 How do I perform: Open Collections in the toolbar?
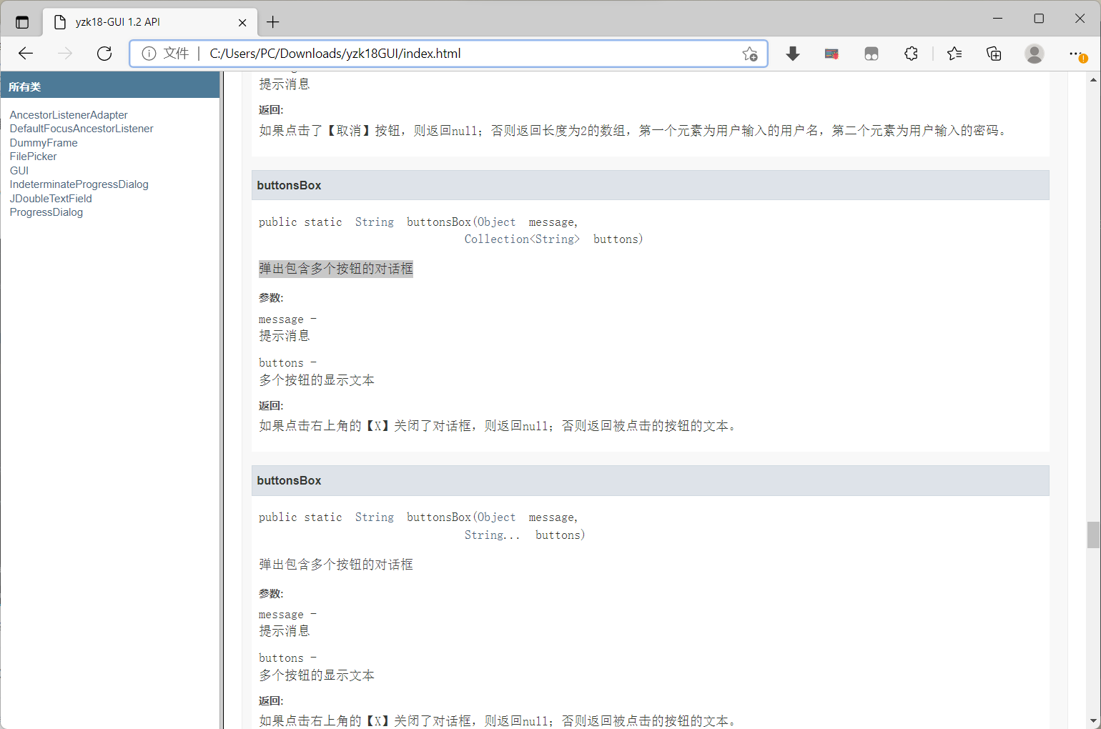(x=994, y=53)
